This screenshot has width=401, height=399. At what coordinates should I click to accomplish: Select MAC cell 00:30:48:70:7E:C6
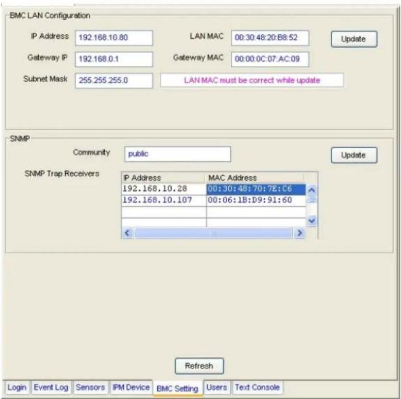coord(256,189)
